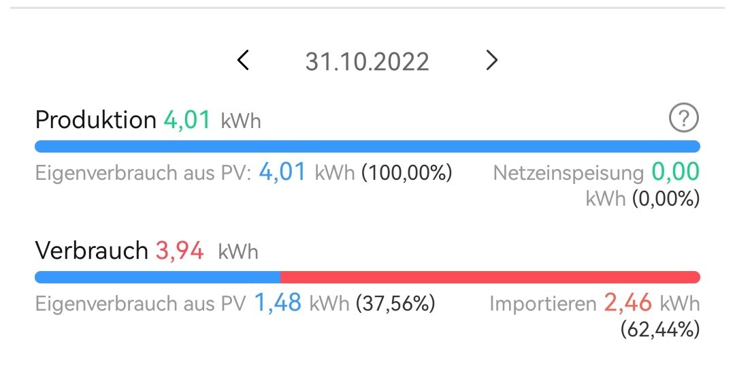735x376 pixels.
Task: Tap Eigenverbrauch aus PV 4,01 kWh value
Action: (282, 172)
